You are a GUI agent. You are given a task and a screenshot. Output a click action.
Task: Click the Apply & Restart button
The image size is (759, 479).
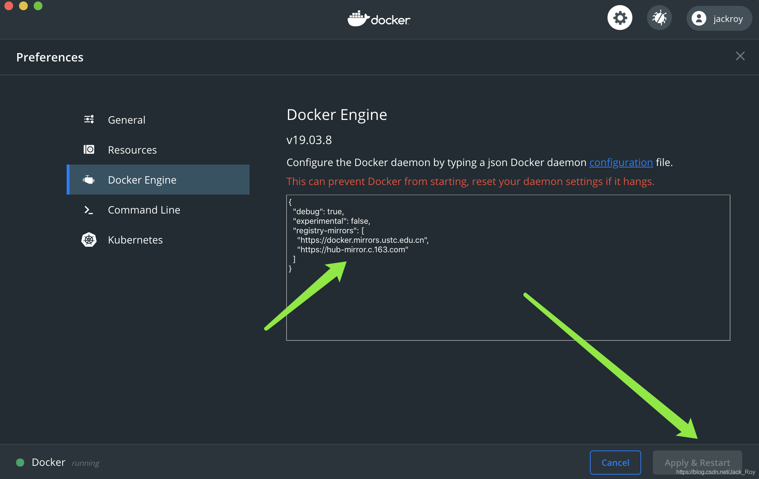pos(697,463)
